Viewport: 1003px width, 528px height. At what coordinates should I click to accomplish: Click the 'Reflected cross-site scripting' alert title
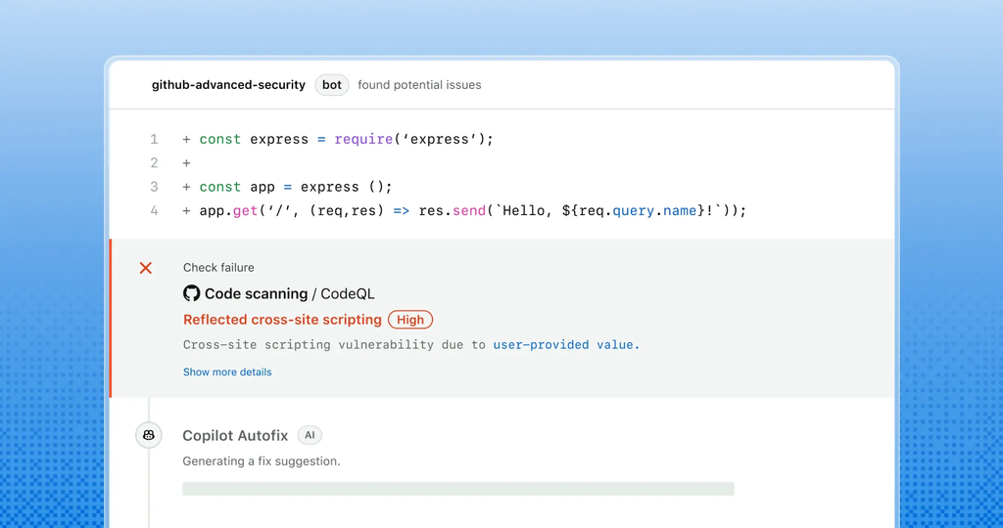[282, 319]
